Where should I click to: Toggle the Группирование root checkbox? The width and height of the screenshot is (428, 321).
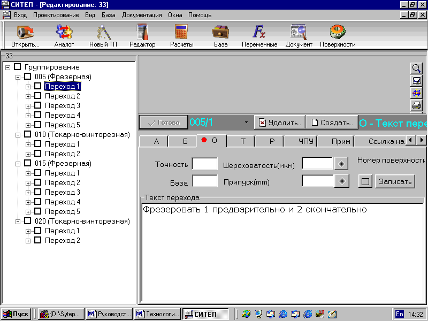18,67
